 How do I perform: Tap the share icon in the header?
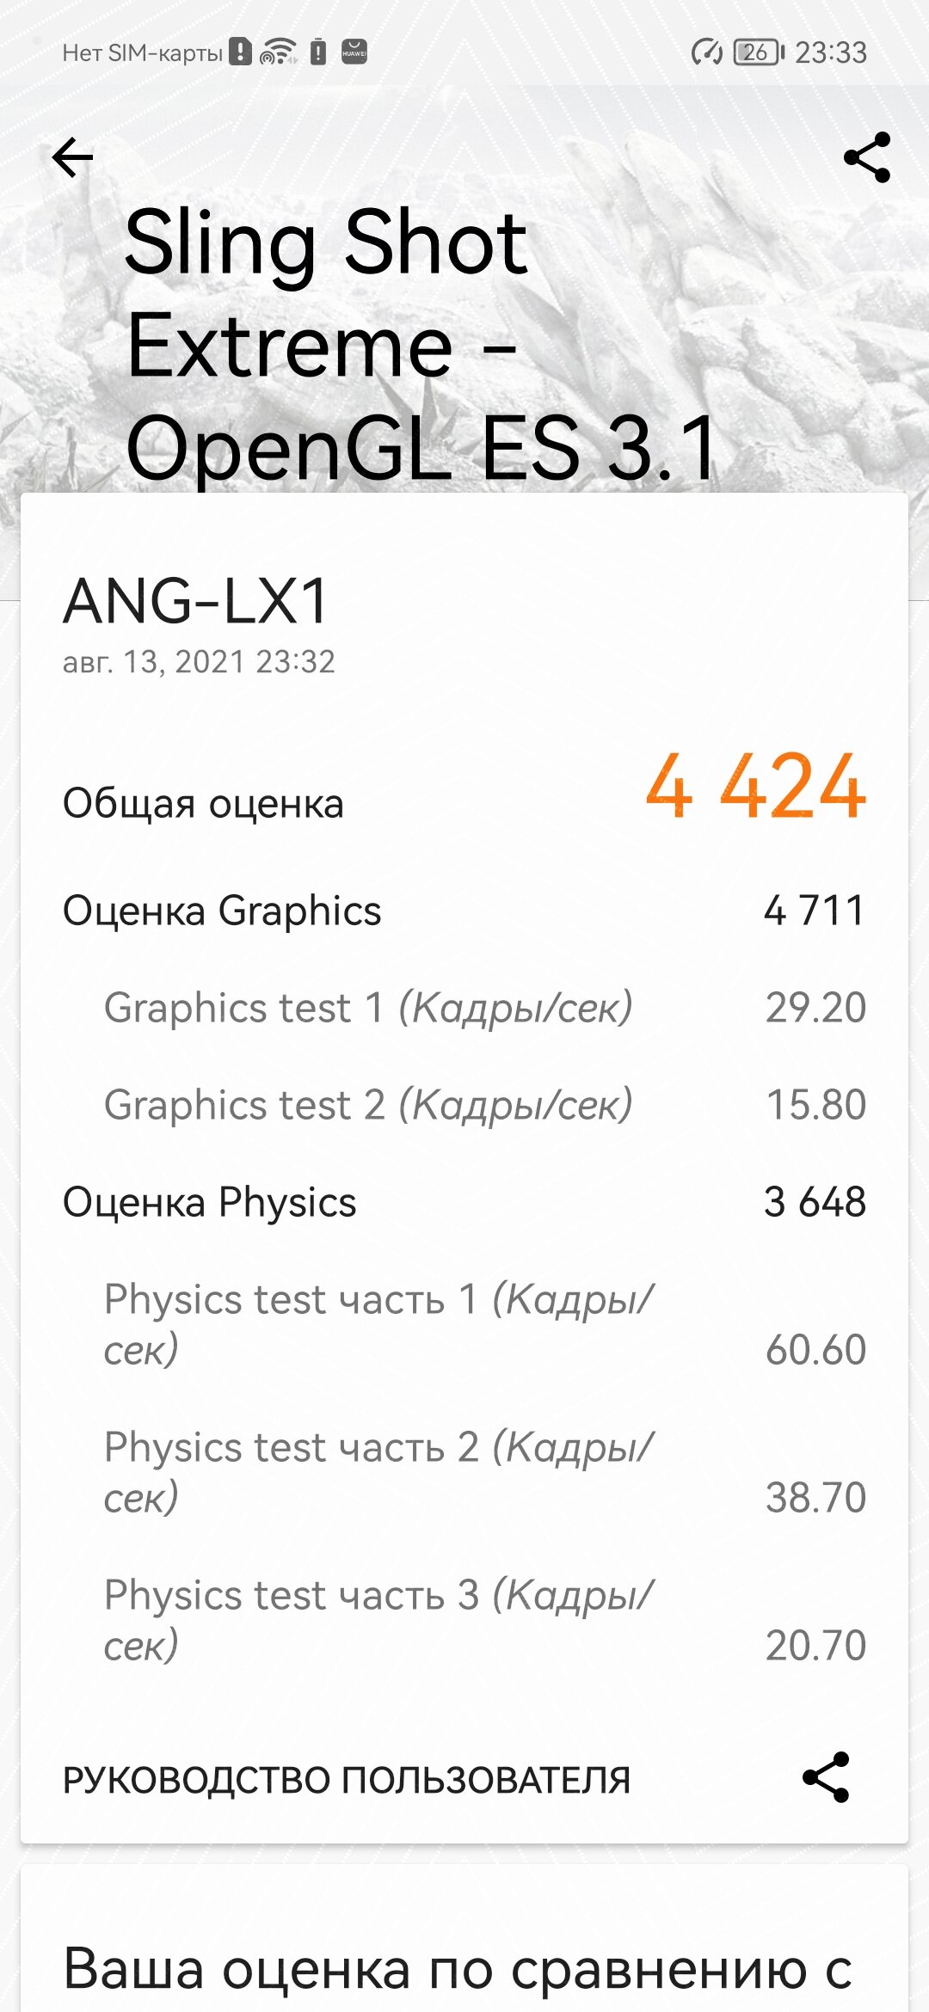tap(867, 157)
